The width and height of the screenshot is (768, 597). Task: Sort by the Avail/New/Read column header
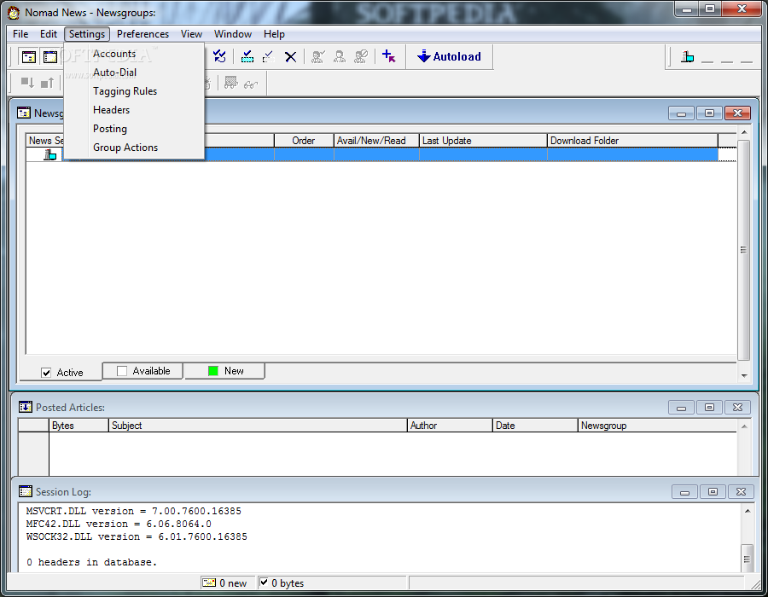[376, 141]
